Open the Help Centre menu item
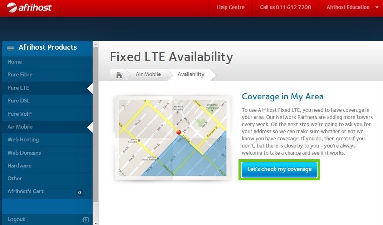Screen dimensions: 383x225 pos(231,7)
